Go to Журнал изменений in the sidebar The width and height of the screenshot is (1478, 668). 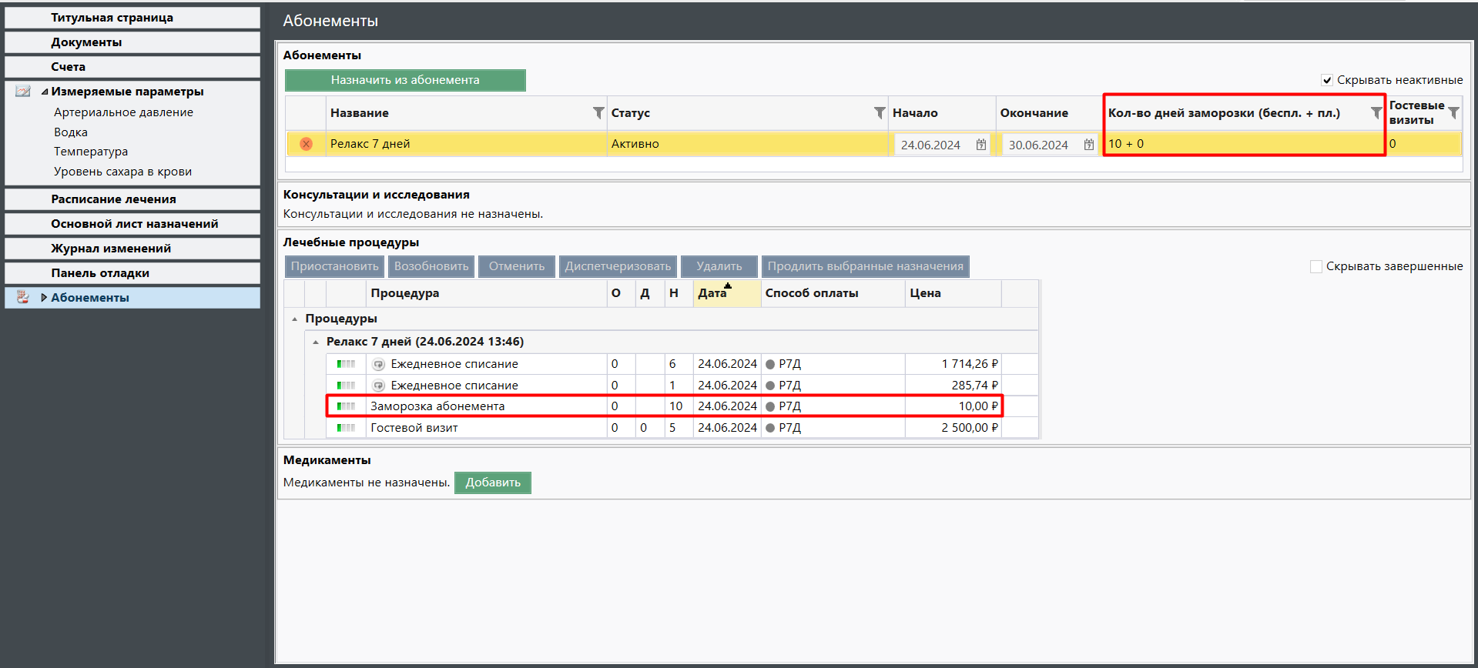111,249
